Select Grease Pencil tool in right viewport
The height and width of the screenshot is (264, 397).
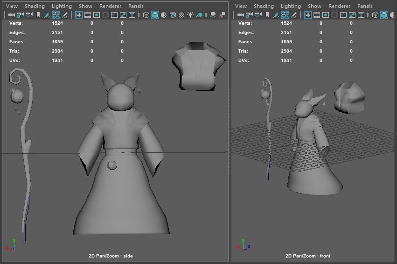pos(293,15)
